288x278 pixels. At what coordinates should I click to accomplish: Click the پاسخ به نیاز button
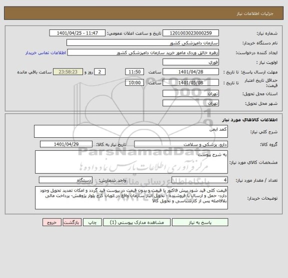(x=200, y=222)
